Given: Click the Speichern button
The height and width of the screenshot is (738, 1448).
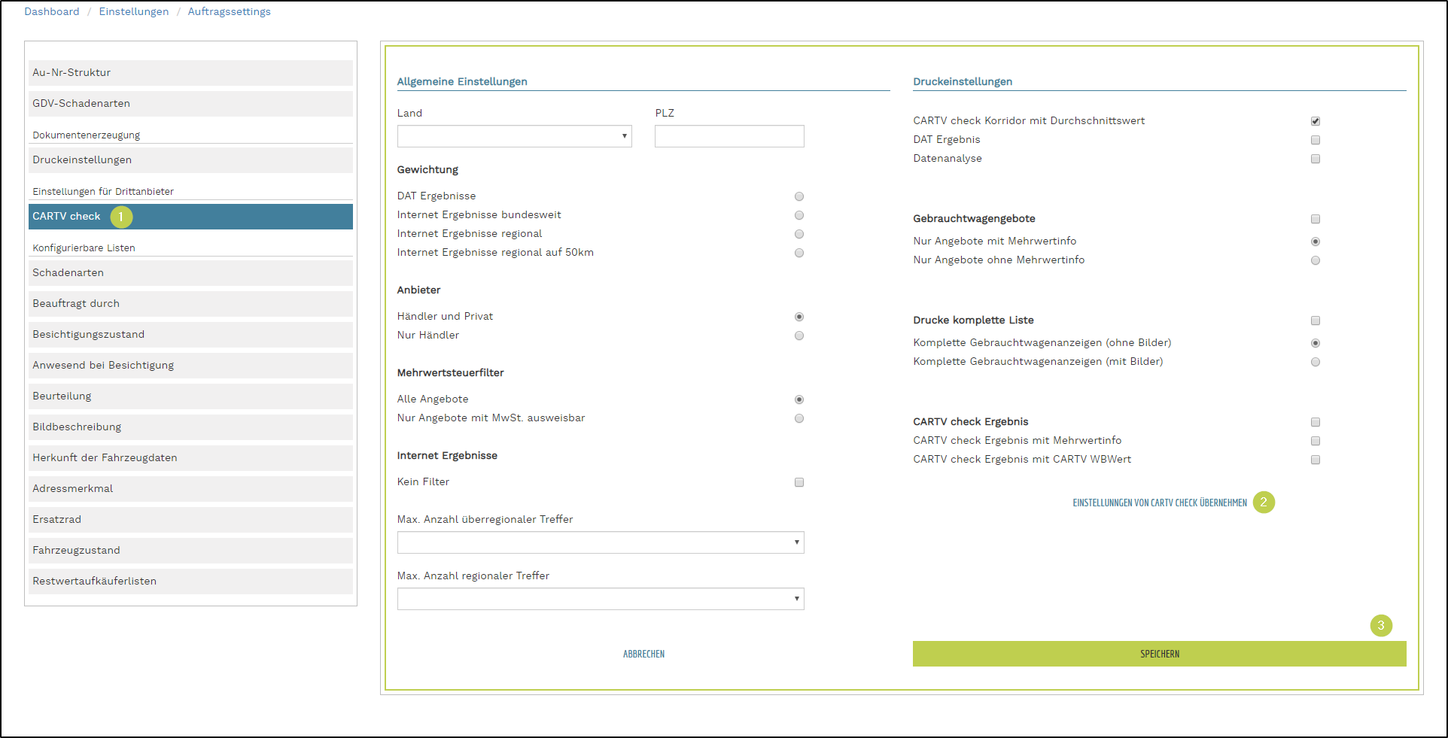Looking at the screenshot, I should point(1159,654).
